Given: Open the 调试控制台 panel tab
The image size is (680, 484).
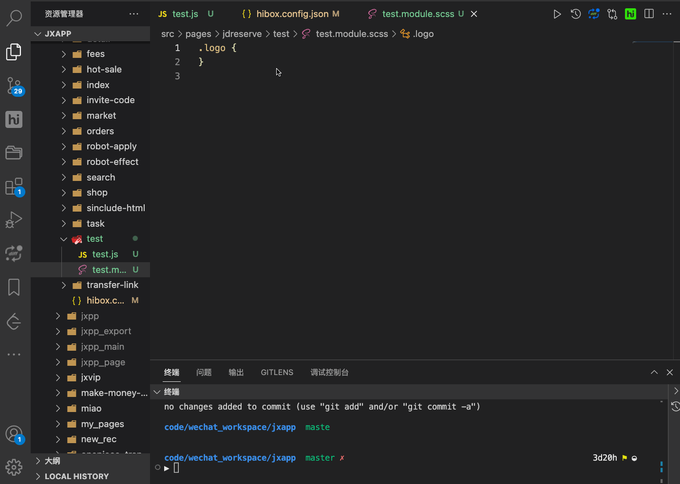Looking at the screenshot, I should coord(329,372).
